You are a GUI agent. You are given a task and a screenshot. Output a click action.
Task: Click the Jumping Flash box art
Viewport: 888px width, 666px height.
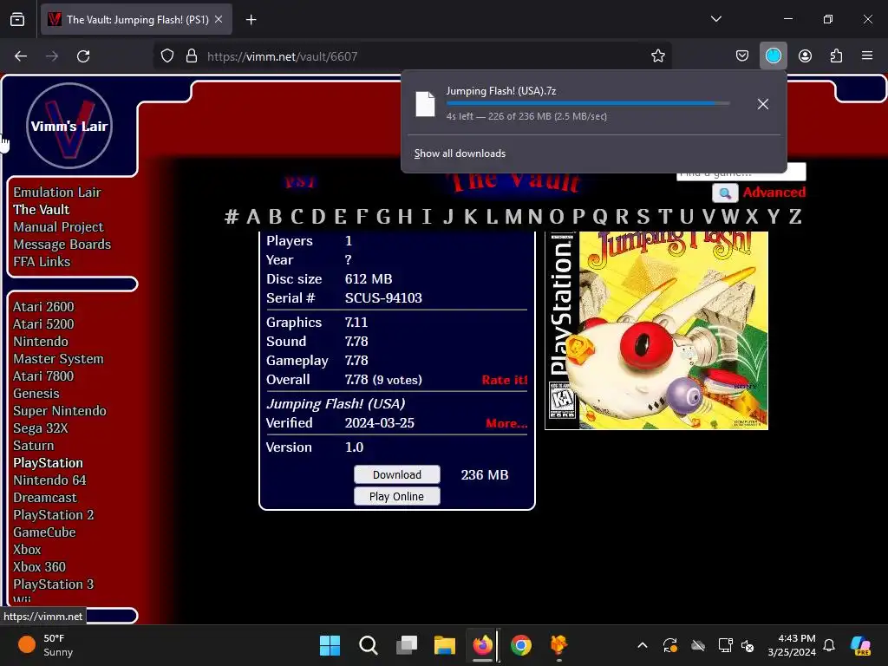656,330
